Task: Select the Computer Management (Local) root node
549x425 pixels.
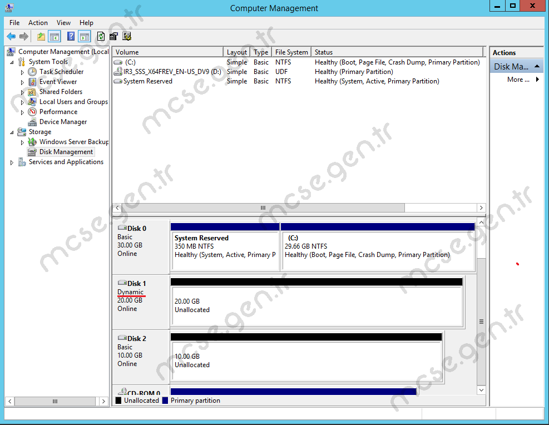Action: (x=63, y=52)
